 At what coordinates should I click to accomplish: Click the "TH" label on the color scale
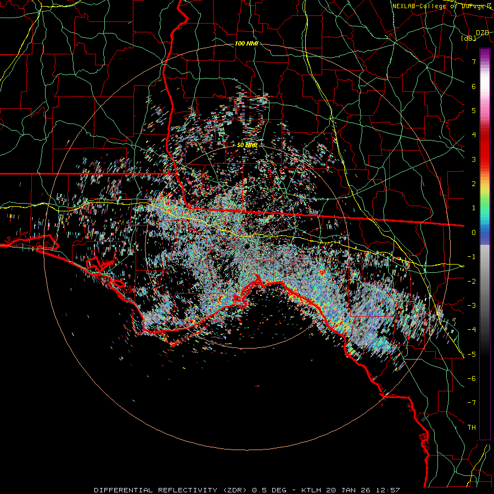471,428
